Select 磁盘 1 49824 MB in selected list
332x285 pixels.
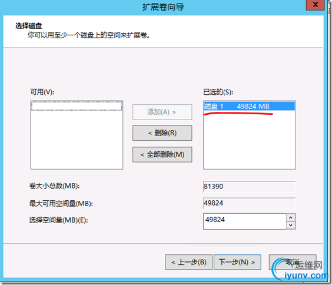coord(250,107)
